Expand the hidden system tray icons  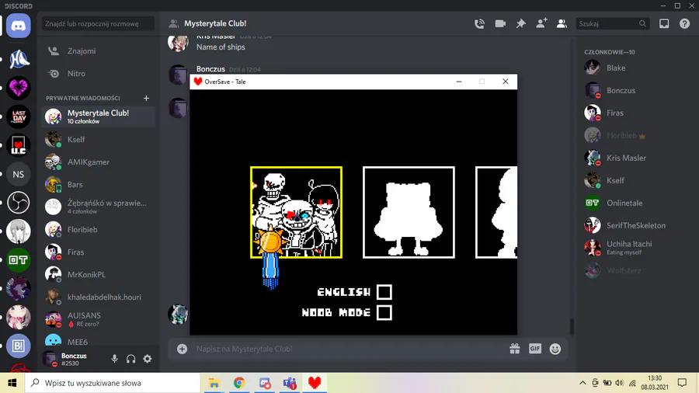[582, 383]
